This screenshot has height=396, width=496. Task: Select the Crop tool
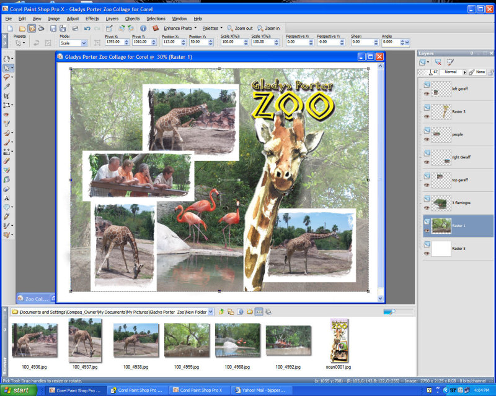(6, 96)
